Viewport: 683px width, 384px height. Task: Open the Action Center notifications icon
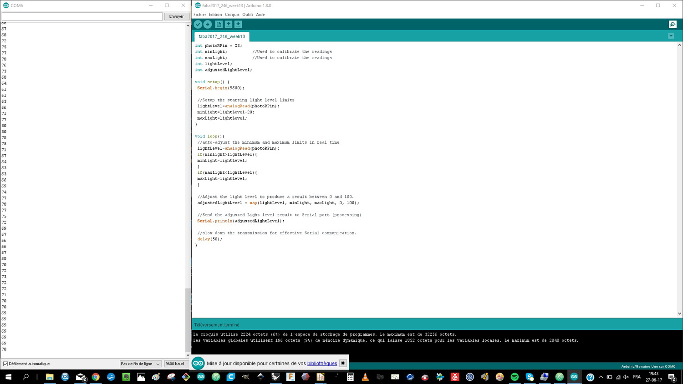(x=672, y=377)
